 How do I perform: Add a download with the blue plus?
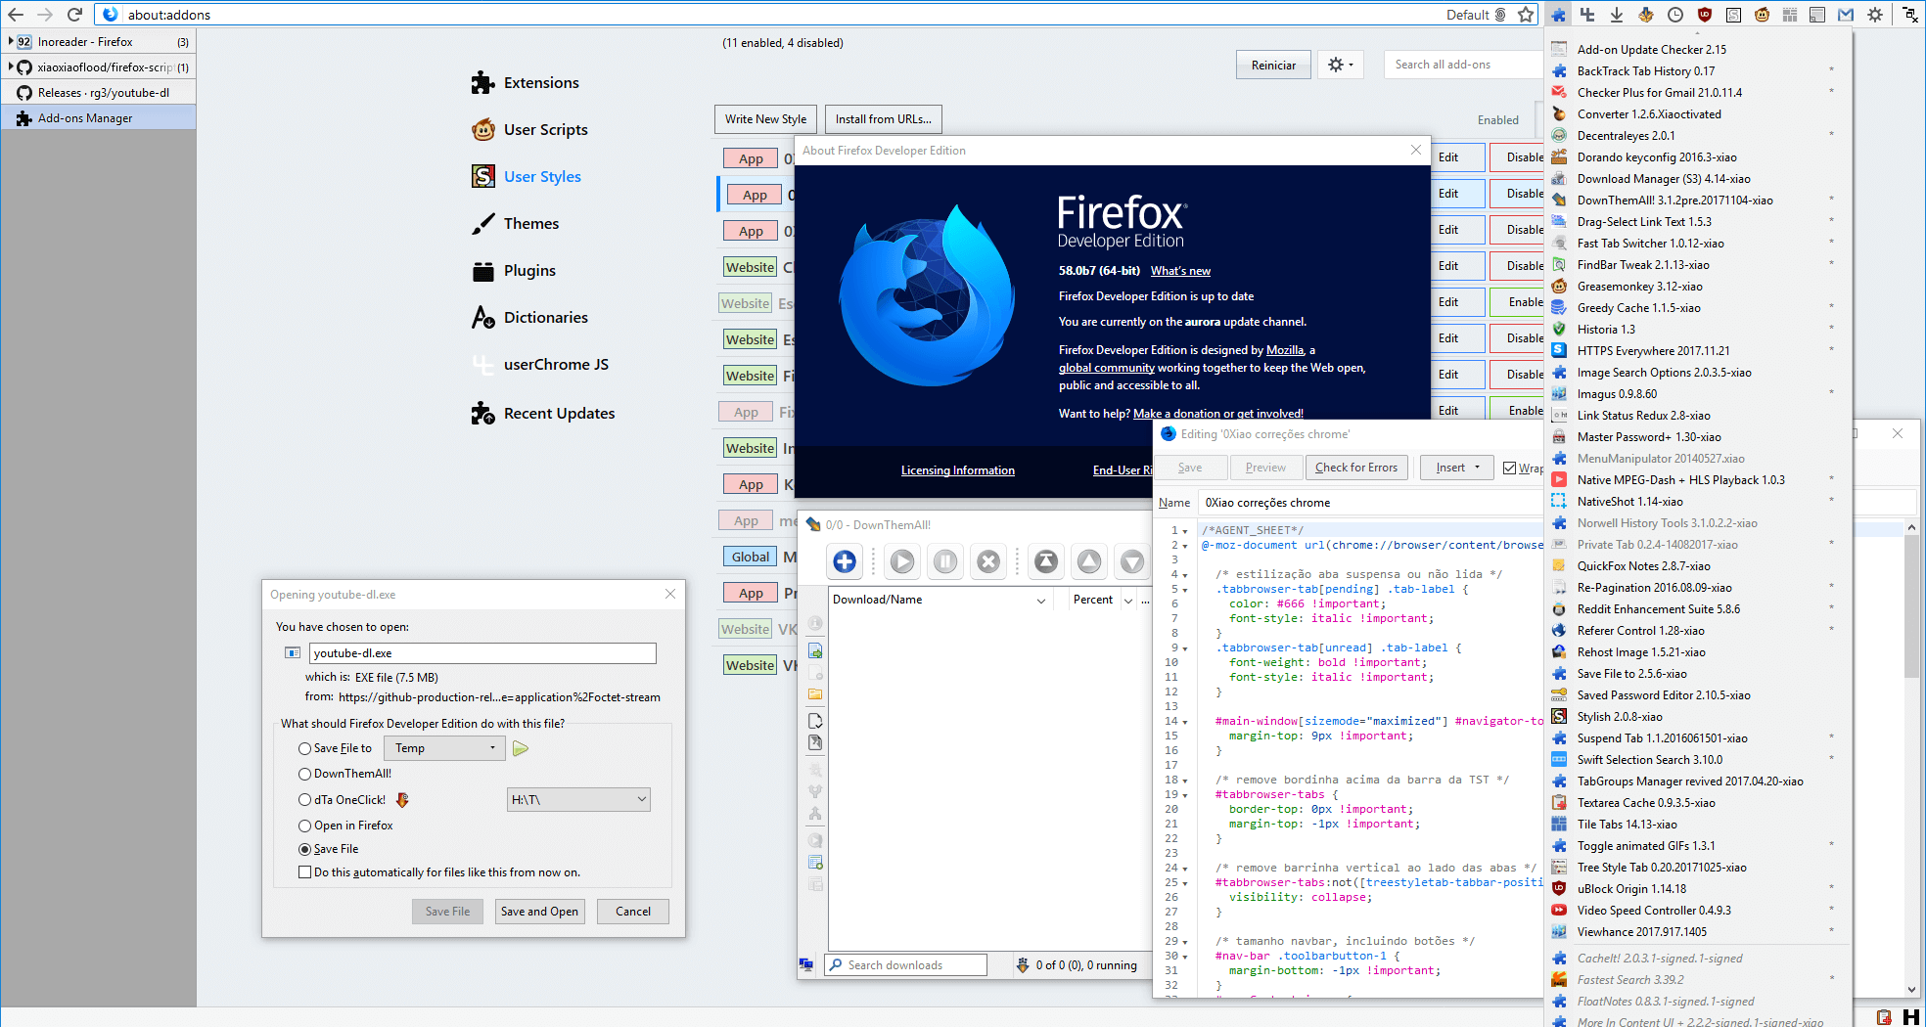[845, 561]
